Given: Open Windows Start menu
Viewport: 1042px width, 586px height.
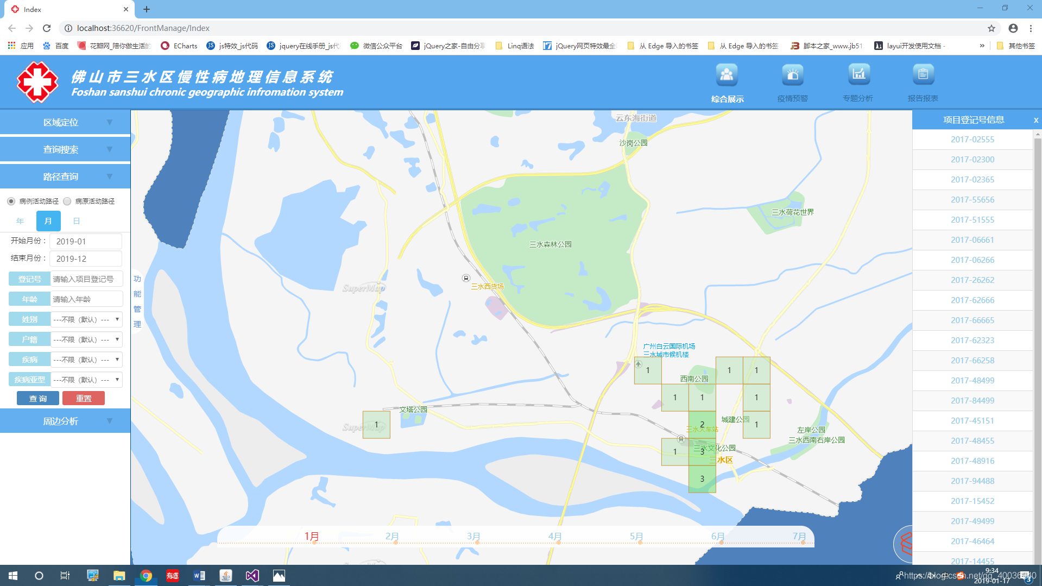Looking at the screenshot, I should pos(13,576).
